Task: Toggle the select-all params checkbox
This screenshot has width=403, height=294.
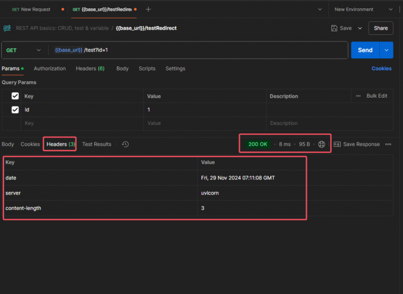Action: pos(15,96)
